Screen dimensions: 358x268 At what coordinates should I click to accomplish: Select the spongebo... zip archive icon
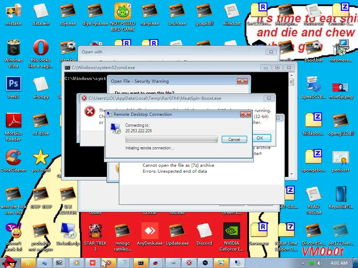(x=314, y=161)
